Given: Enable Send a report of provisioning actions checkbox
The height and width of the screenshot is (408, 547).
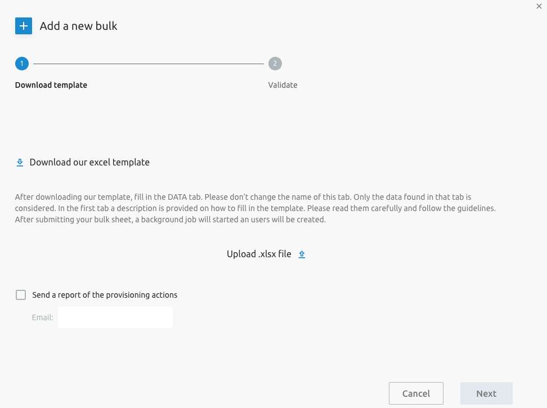Looking at the screenshot, I should (21, 295).
